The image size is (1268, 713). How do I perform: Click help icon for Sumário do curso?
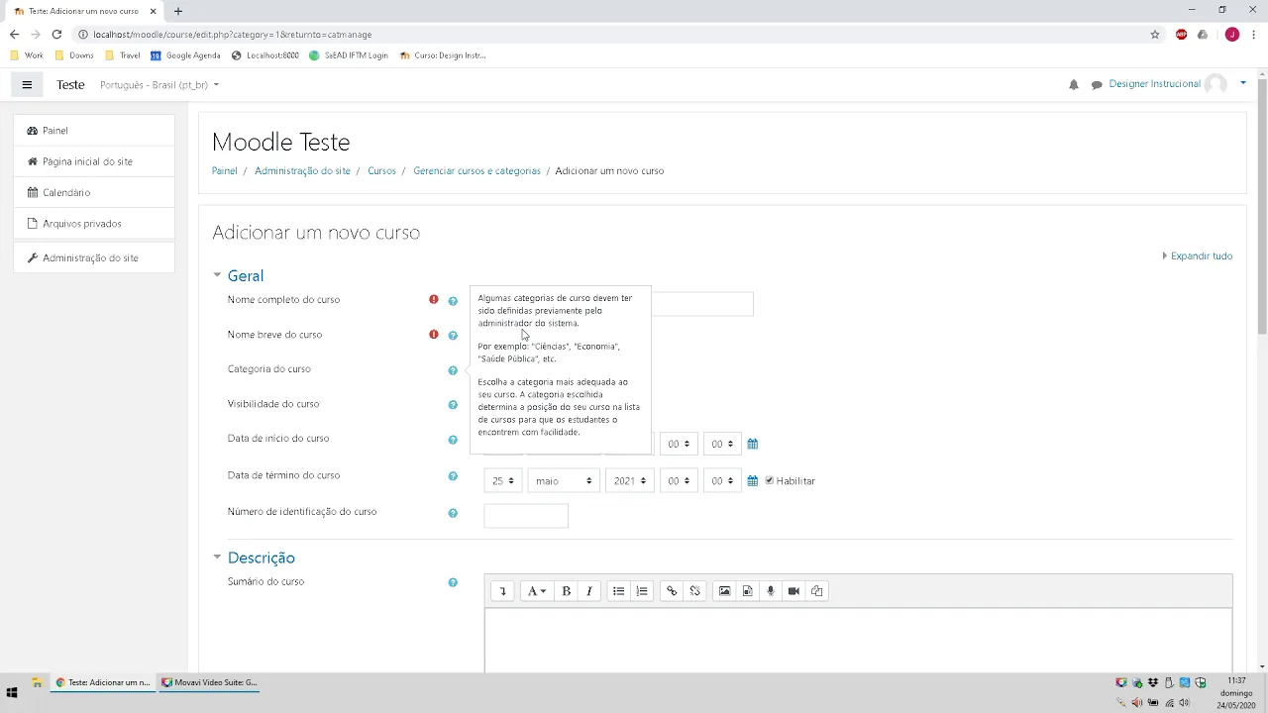(453, 582)
